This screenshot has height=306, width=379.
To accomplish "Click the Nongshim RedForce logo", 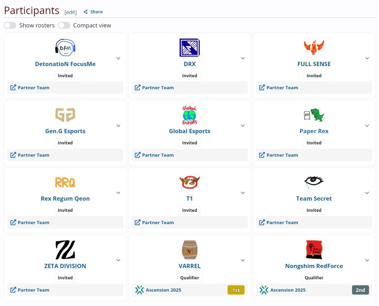I will click(314, 250).
